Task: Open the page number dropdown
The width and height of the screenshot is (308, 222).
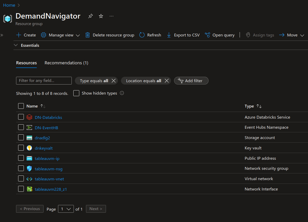Action: [66, 209]
